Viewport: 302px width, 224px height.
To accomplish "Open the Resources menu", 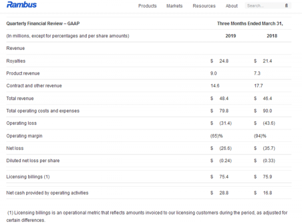I will pyautogui.click(x=204, y=6).
